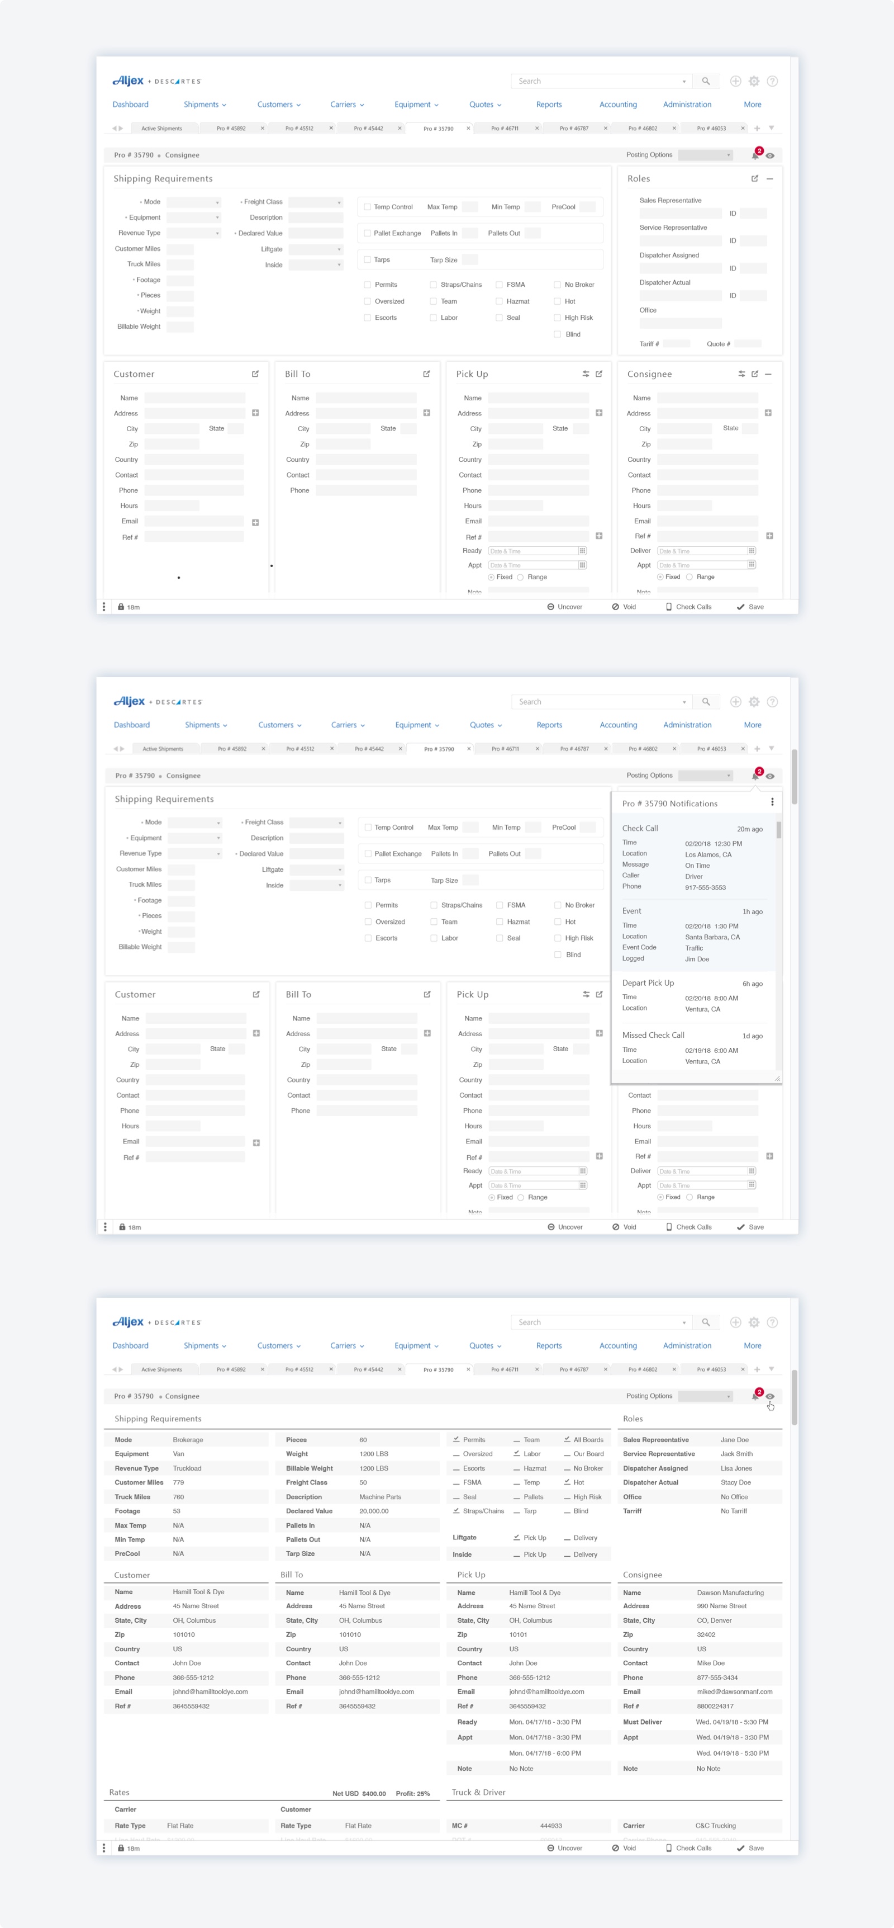Open the Liftgate dropdown in the top screen
Image resolution: width=894 pixels, height=1928 pixels.
tap(316, 249)
